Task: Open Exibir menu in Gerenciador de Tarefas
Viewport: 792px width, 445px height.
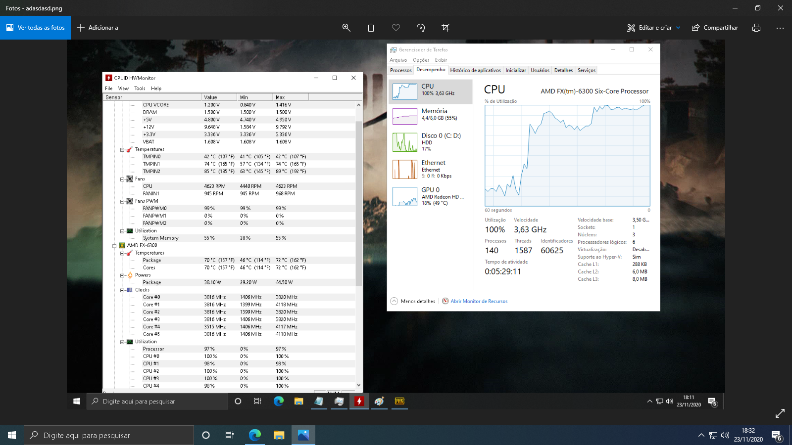Action: (441, 60)
